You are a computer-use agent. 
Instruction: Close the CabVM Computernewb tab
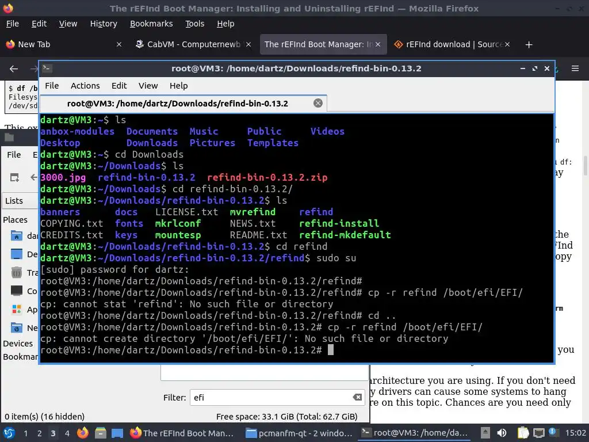248,44
